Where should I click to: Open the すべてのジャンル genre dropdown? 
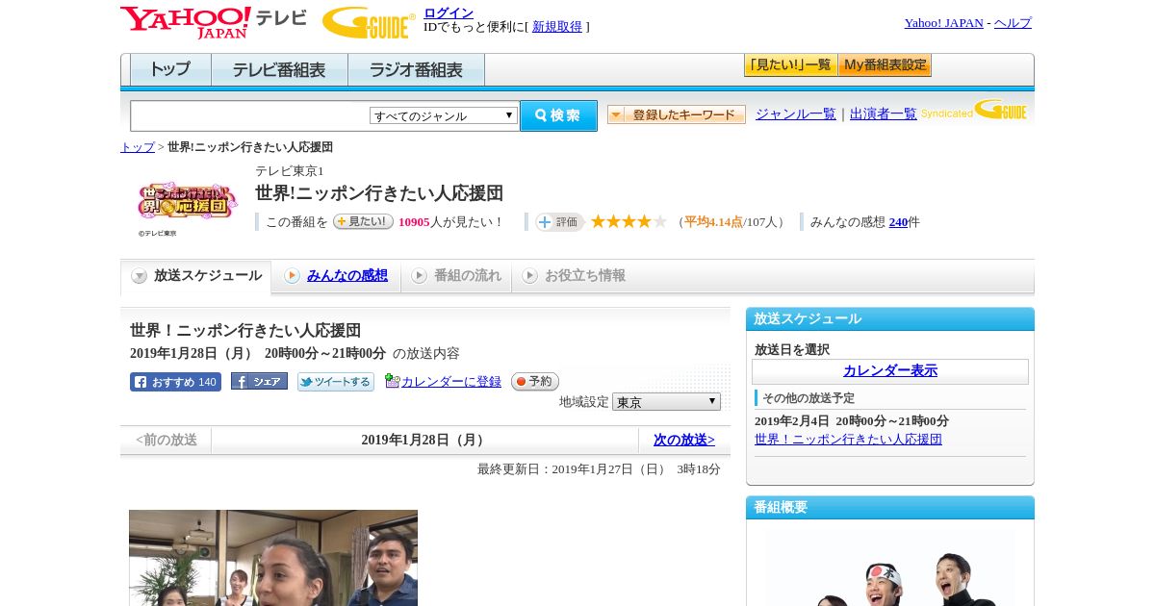[x=444, y=115]
